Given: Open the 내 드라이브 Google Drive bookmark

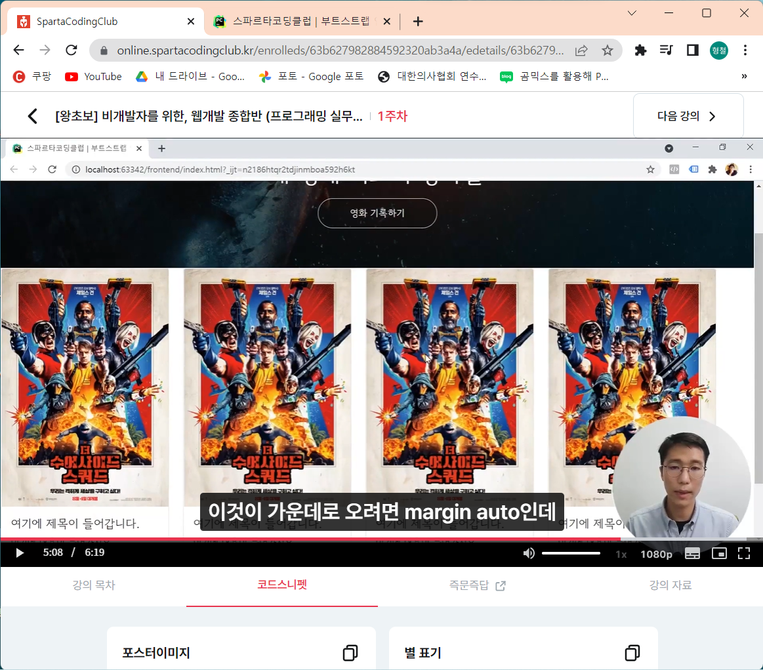Looking at the screenshot, I should (x=190, y=76).
